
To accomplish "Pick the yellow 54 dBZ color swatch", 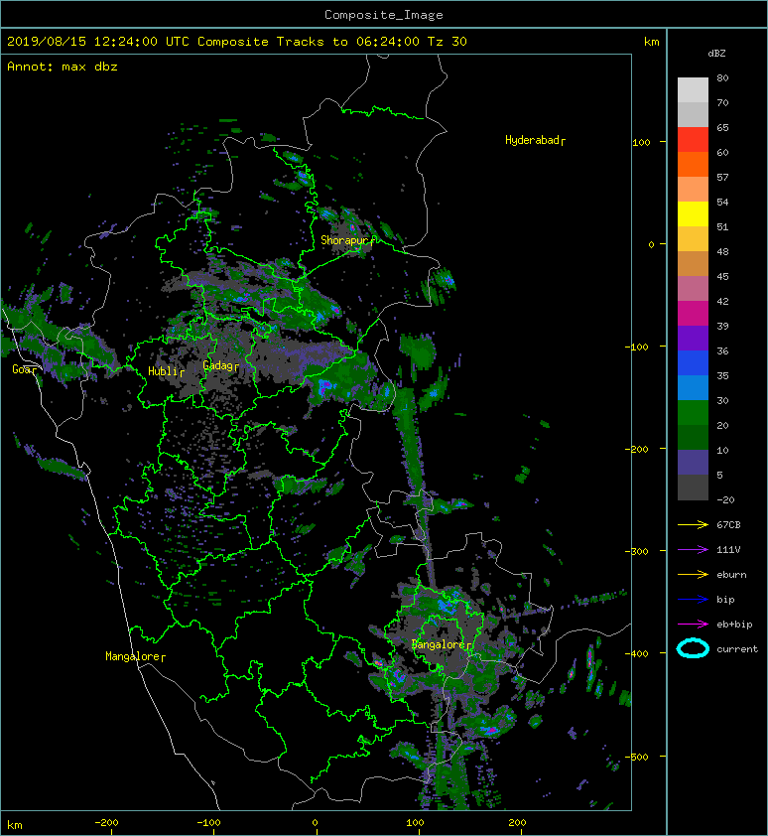I will (x=693, y=214).
